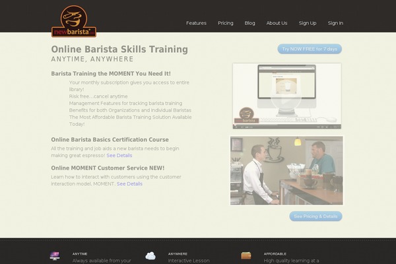This screenshot has width=396, height=264.
Task: Click Sign In in the header
Action: pos(335,23)
